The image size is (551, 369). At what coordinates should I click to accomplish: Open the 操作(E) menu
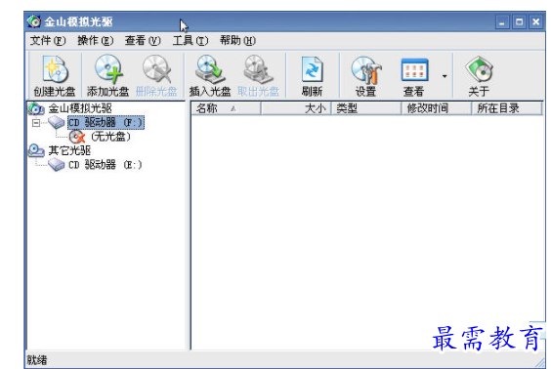point(95,41)
